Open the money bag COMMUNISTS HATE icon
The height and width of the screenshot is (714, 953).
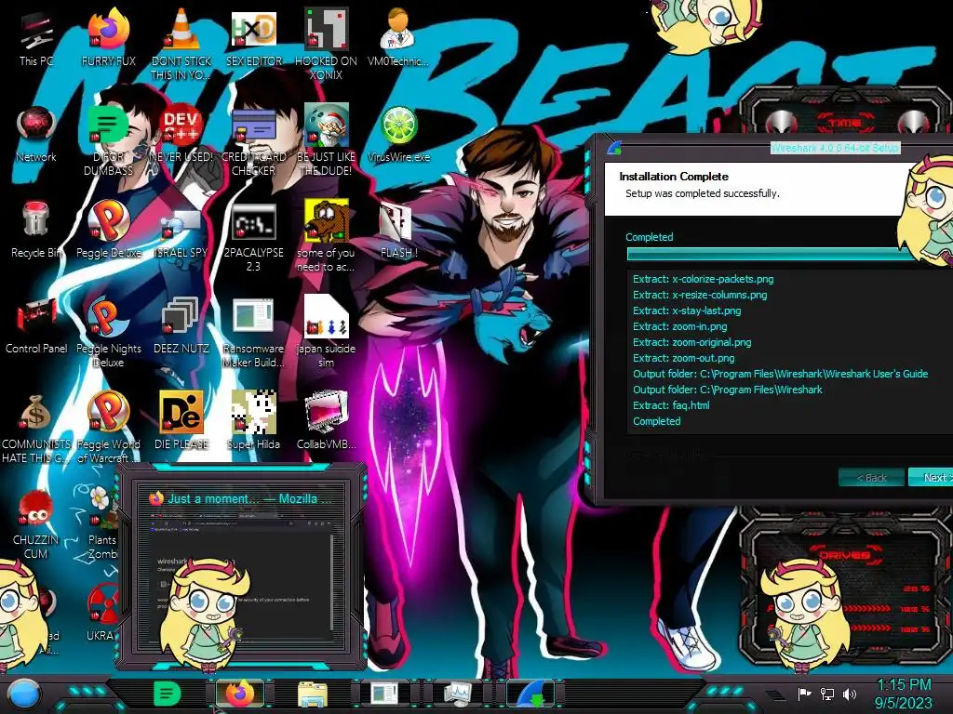click(36, 428)
